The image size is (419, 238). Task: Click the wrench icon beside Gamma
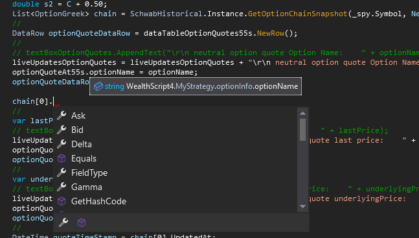point(62,187)
